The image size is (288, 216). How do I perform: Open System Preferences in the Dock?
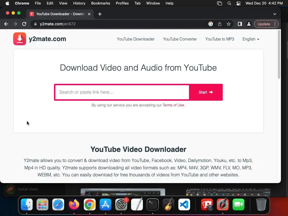click(x=121, y=204)
